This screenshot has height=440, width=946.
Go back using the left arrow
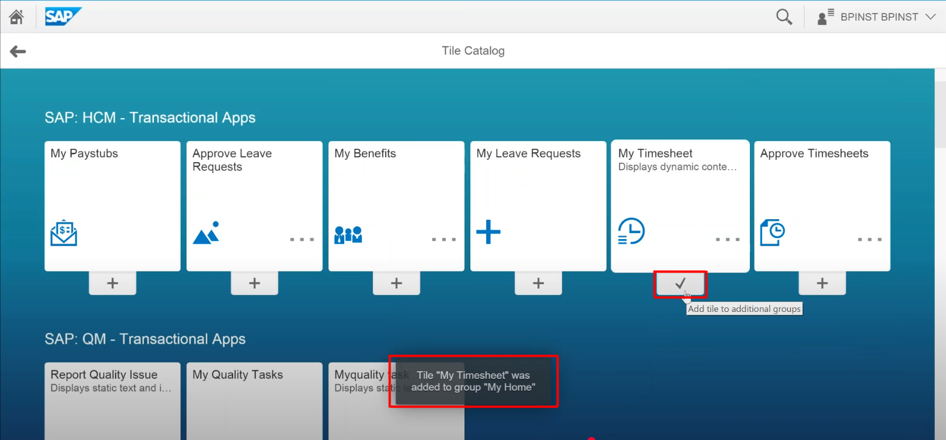pos(18,52)
